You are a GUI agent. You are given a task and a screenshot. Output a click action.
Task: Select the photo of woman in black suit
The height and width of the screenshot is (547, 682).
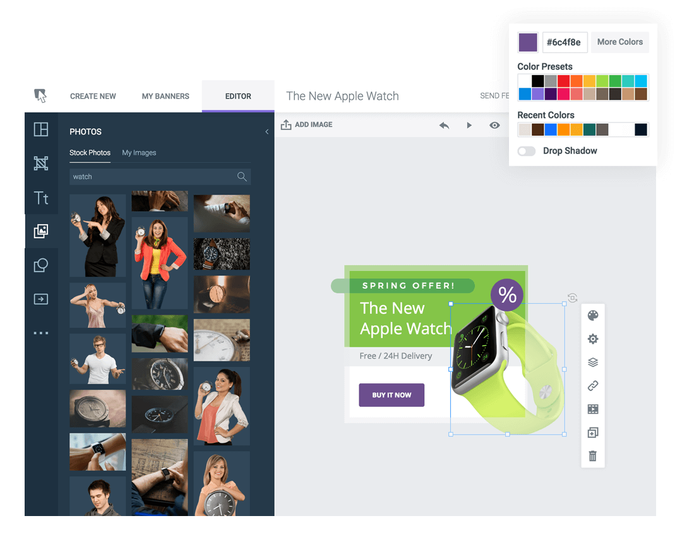click(x=98, y=236)
